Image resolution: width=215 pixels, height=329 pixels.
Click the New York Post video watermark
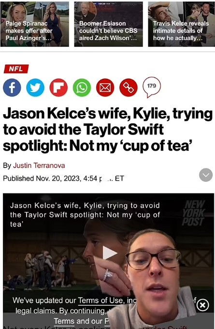point(193,213)
